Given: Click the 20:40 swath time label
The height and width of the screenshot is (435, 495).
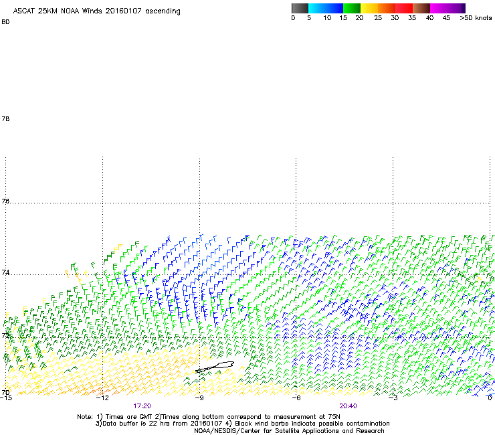Looking at the screenshot, I should tap(349, 406).
